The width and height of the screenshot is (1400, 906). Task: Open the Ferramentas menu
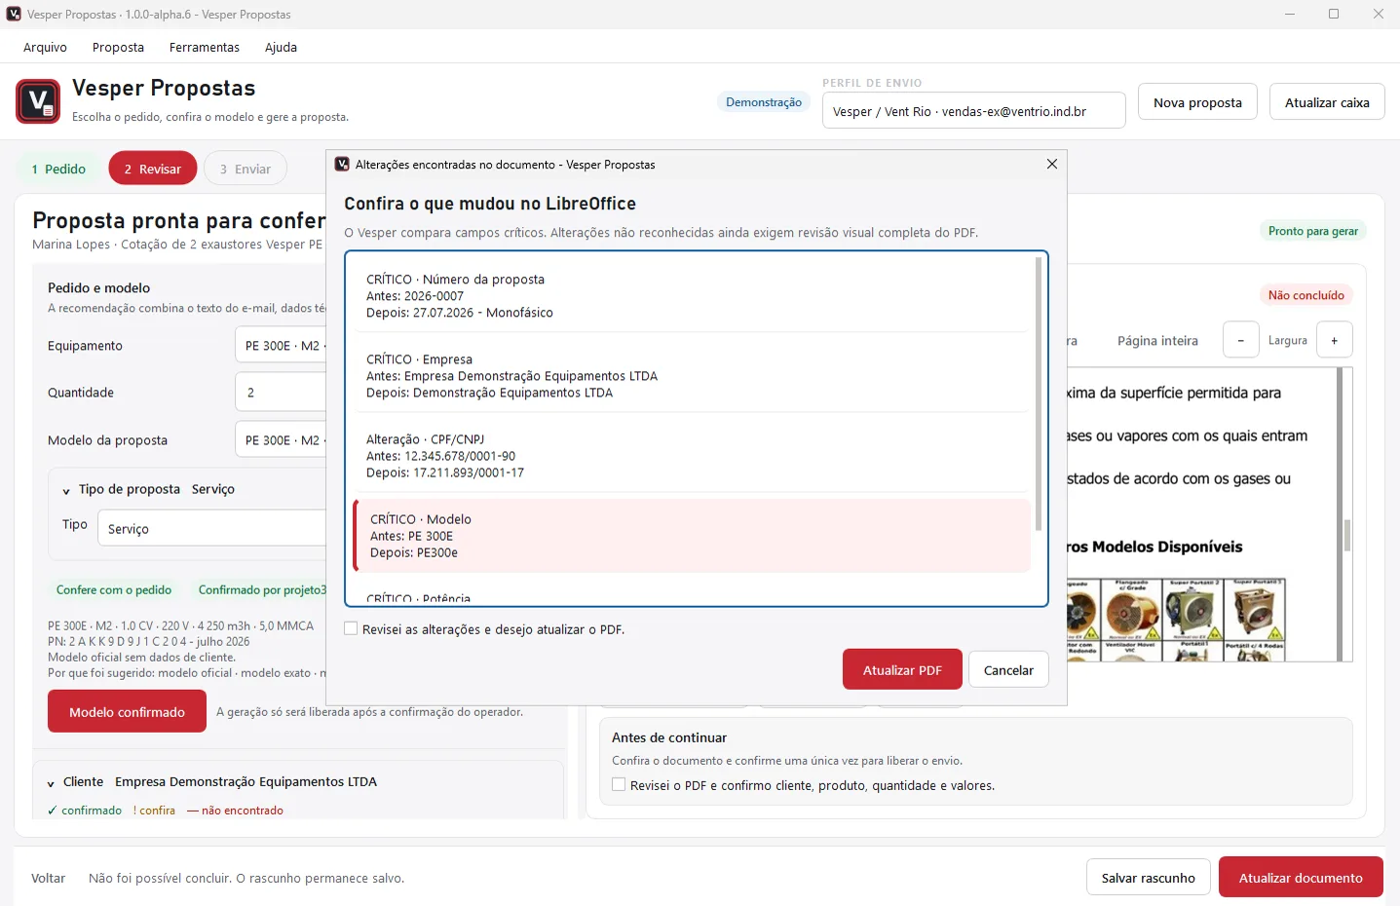click(x=205, y=47)
